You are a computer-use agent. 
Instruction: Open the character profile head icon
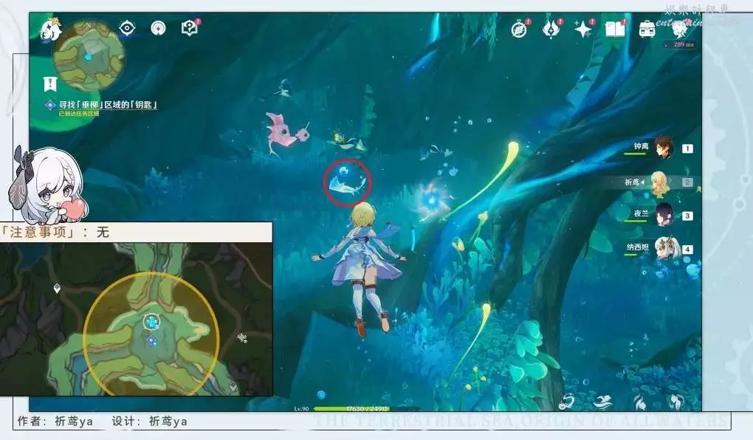(678, 29)
